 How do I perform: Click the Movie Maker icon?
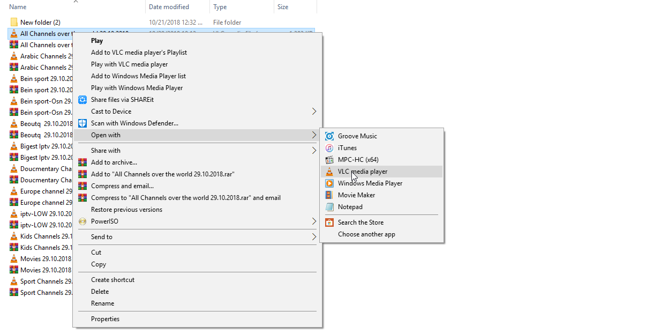click(x=329, y=195)
